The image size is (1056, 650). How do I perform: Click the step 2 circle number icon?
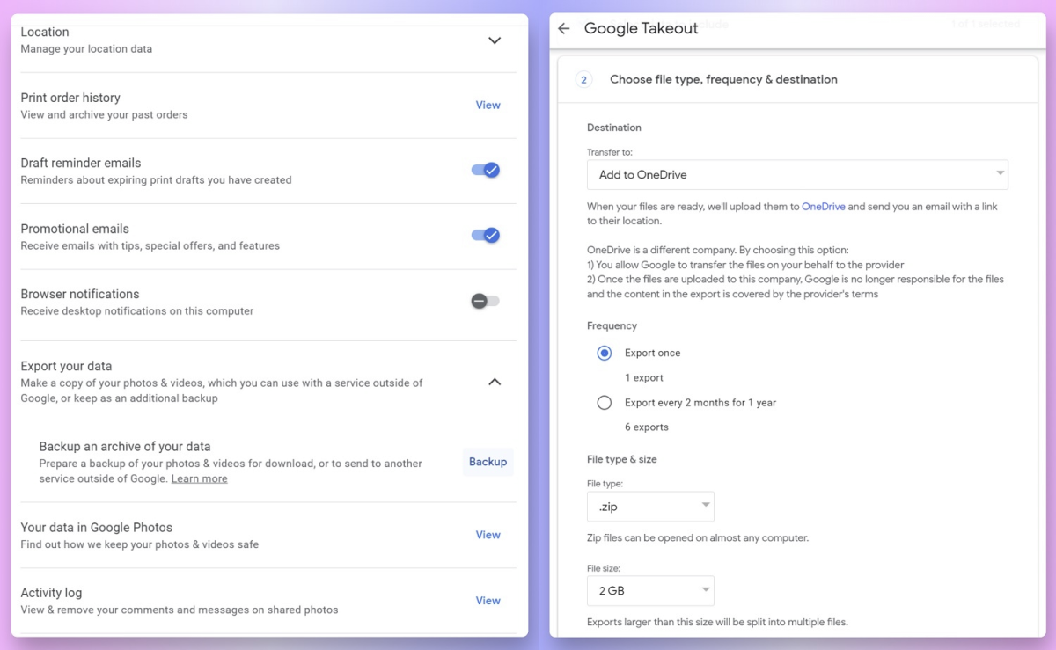point(583,79)
